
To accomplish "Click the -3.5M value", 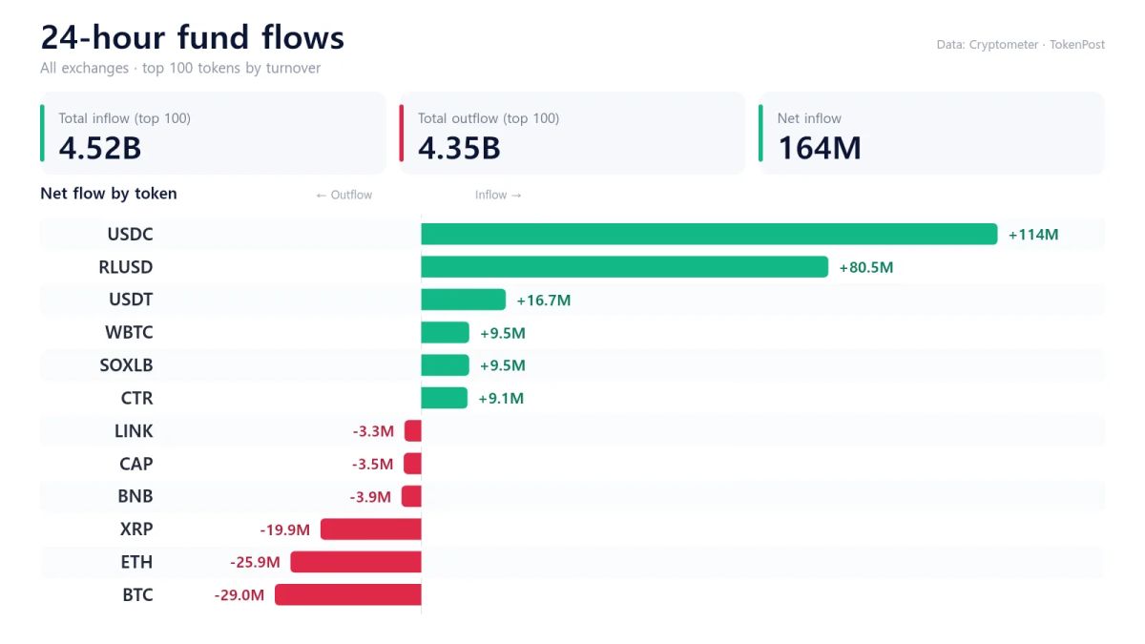I will [372, 464].
